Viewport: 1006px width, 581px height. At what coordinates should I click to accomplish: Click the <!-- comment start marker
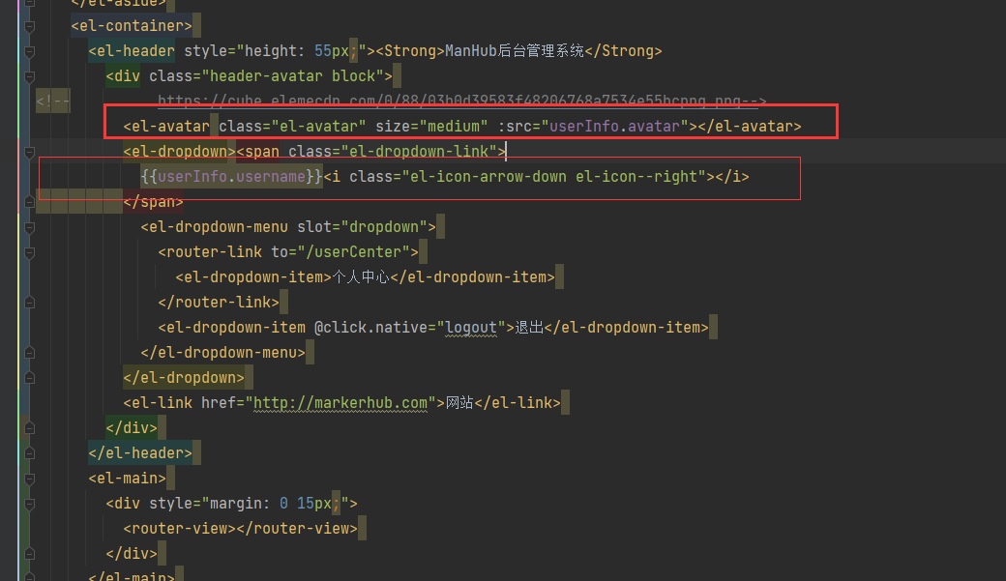(x=52, y=101)
